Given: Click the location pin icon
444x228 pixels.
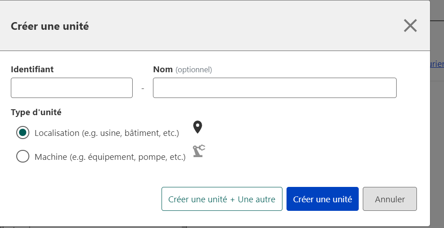Looking at the screenshot, I should [x=197, y=127].
